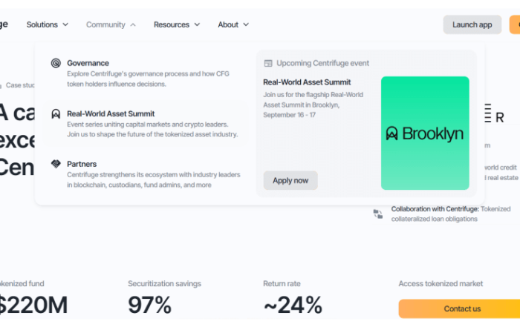Viewport: 520px width, 327px height.
Task: Open the Resources dropdown menu
Action: coord(177,24)
